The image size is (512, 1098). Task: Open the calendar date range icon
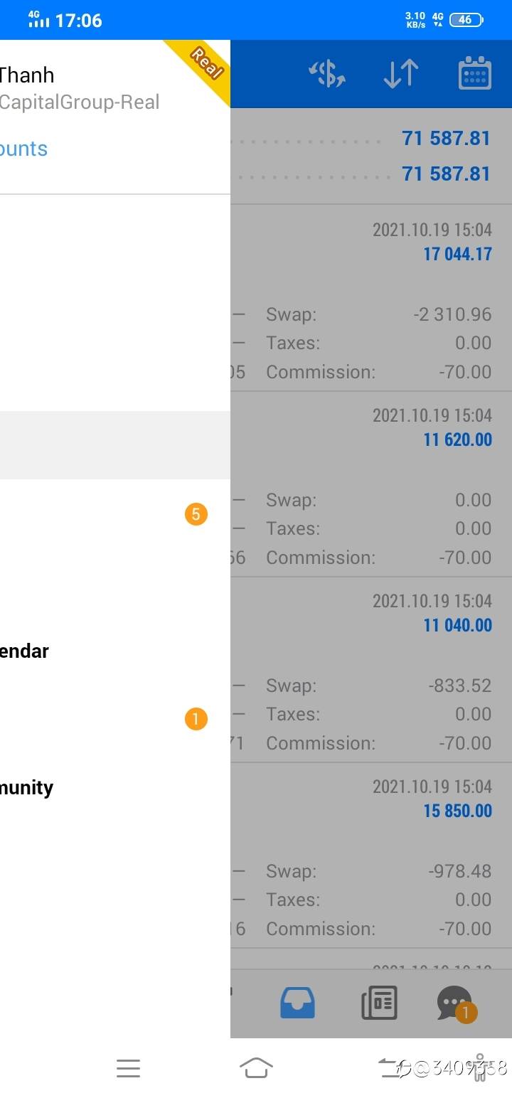click(475, 73)
